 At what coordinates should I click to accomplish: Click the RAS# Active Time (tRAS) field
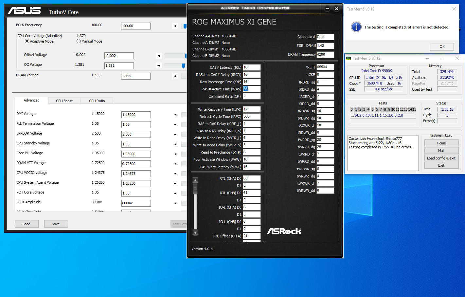point(252,89)
